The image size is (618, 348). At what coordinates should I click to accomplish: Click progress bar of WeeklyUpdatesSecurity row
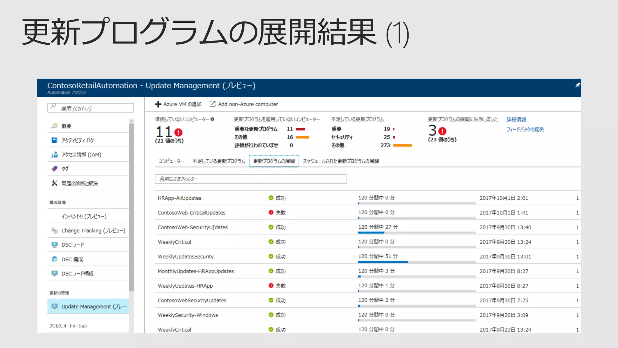(x=416, y=262)
